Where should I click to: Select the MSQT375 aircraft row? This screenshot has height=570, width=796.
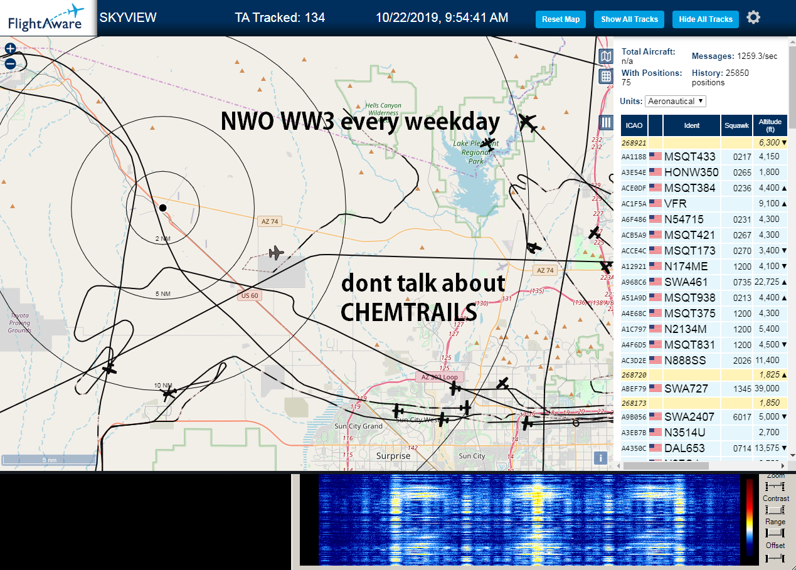tap(704, 314)
